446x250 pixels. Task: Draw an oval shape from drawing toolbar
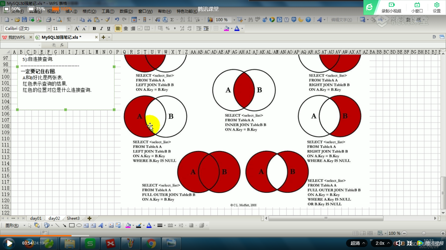79,225
